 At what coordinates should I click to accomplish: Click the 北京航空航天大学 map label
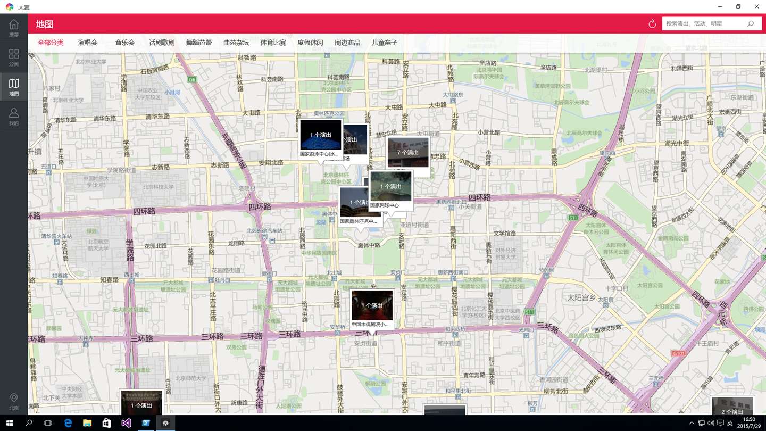(x=98, y=245)
